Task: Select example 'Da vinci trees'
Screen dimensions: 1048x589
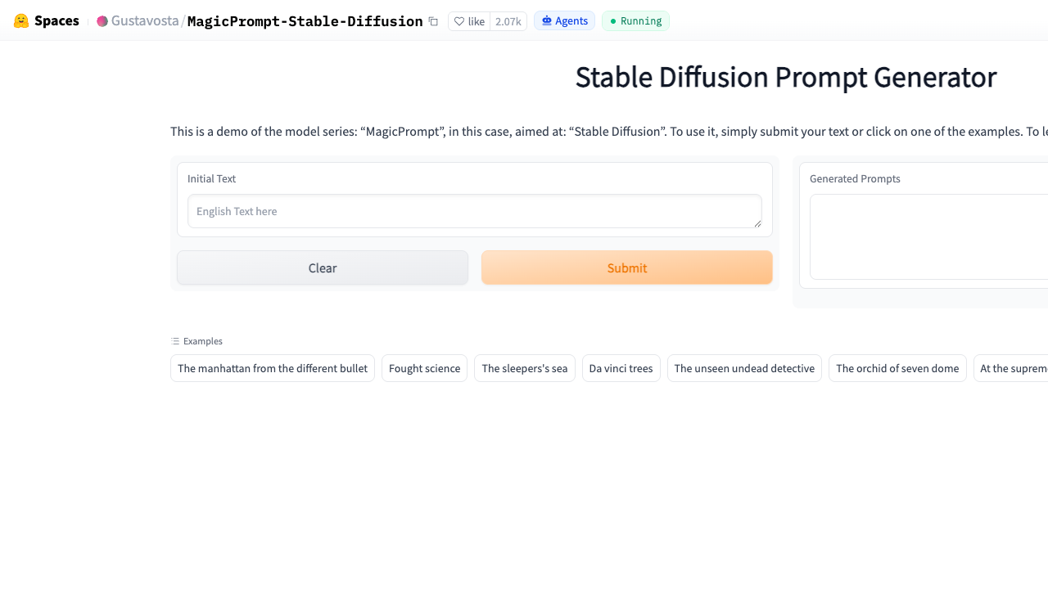Action: click(621, 368)
